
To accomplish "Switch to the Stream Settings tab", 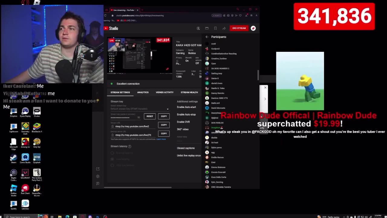I will point(120,92).
